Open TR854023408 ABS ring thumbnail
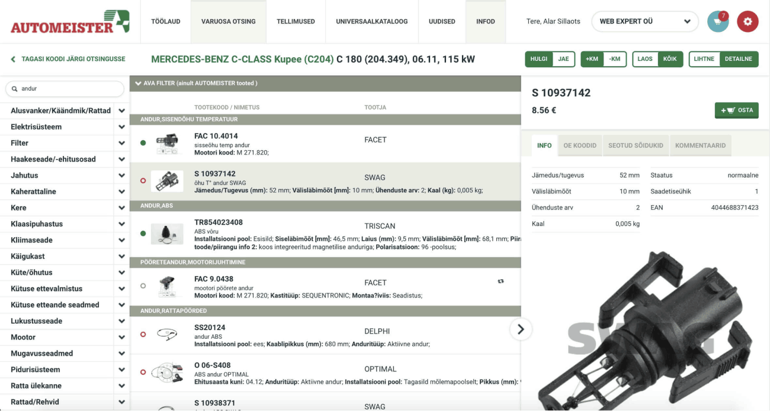 pos(167,234)
